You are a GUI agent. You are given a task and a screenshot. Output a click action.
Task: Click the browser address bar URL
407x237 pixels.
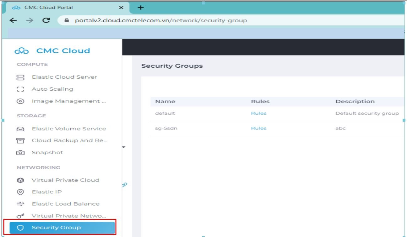(161, 20)
